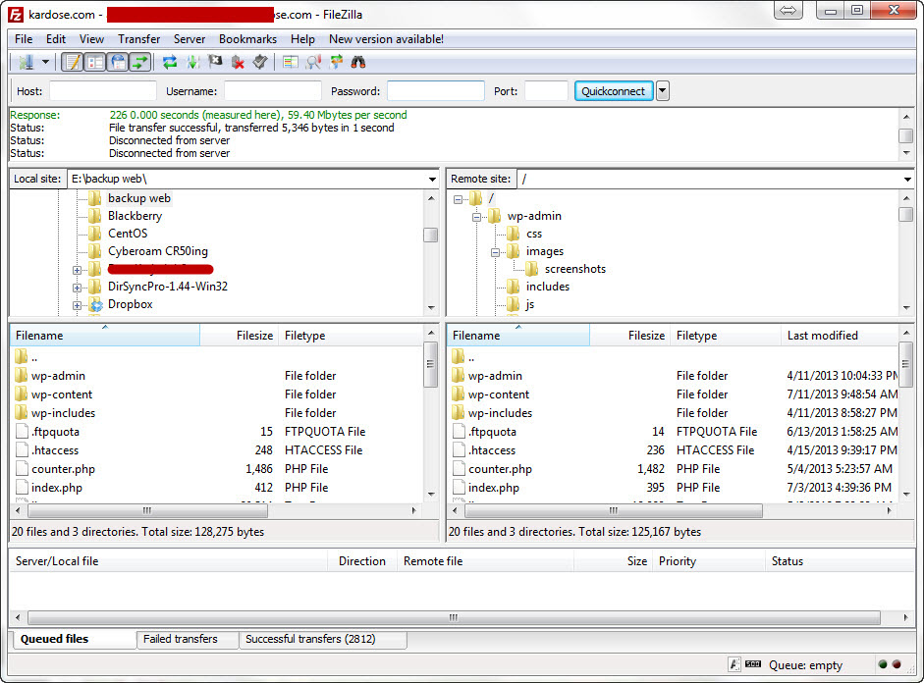The width and height of the screenshot is (924, 683).
Task: Collapse the remote images tree node
Action: 496,252
